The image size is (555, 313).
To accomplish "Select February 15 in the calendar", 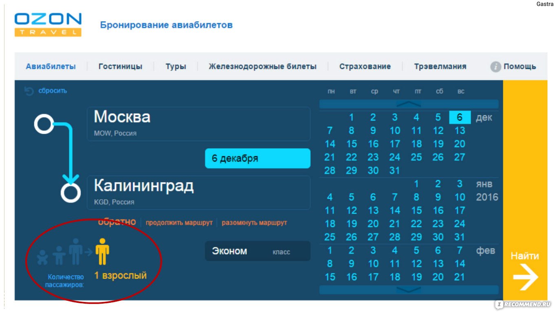I will pyautogui.click(x=330, y=277).
